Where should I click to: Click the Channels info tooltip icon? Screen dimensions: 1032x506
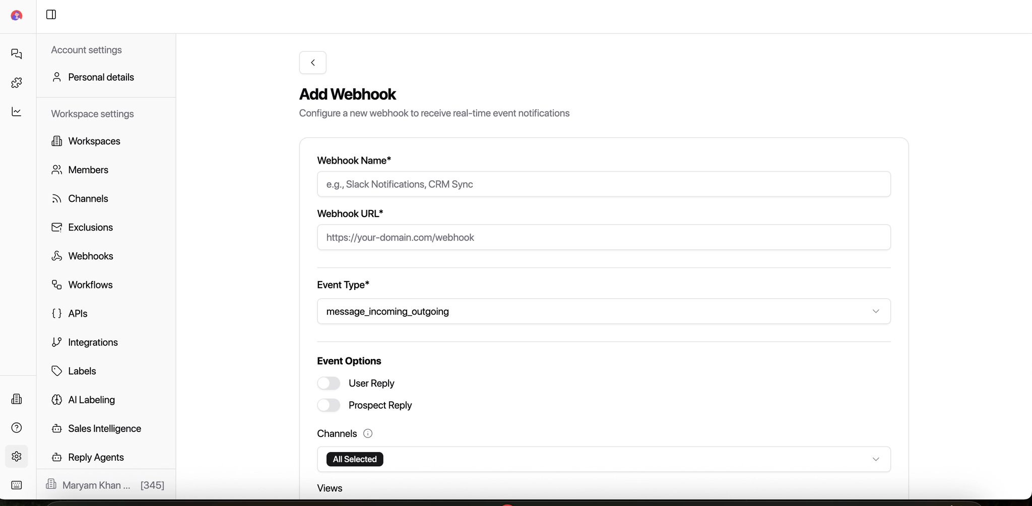(367, 433)
